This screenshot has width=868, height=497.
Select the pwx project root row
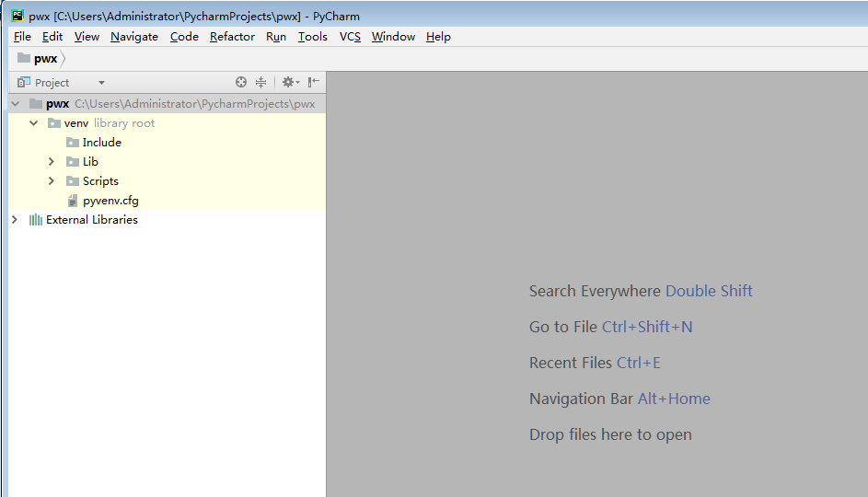coord(168,103)
